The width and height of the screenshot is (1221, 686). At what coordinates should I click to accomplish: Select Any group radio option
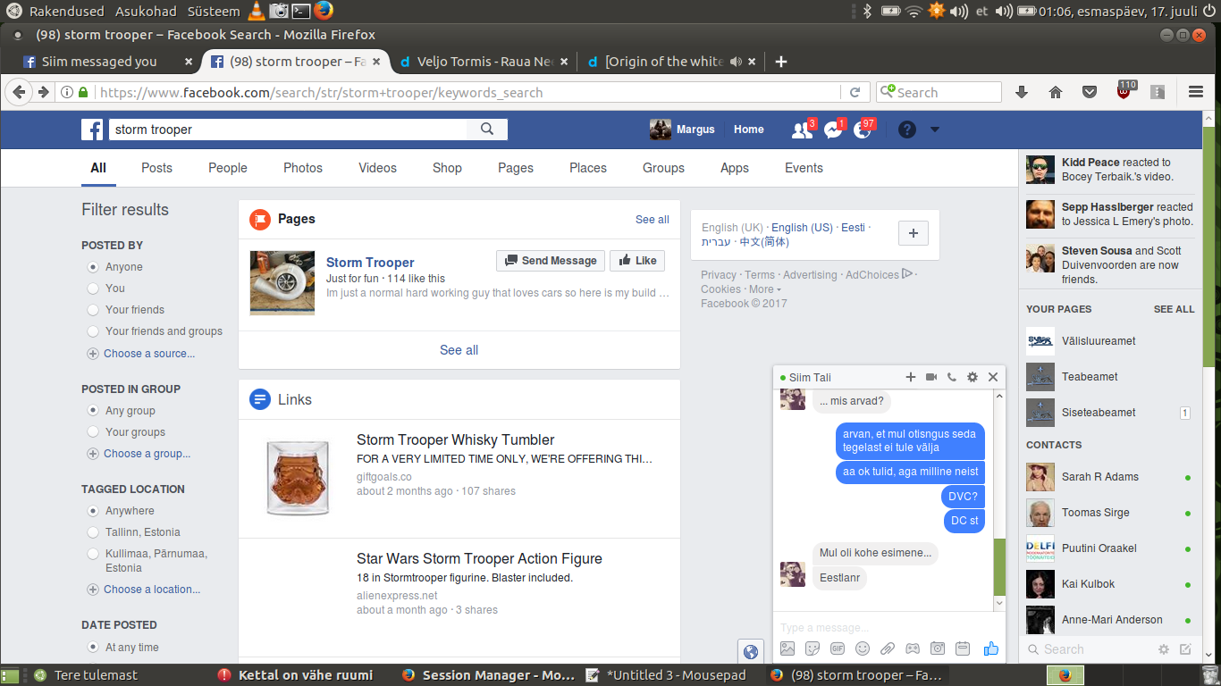tap(93, 411)
